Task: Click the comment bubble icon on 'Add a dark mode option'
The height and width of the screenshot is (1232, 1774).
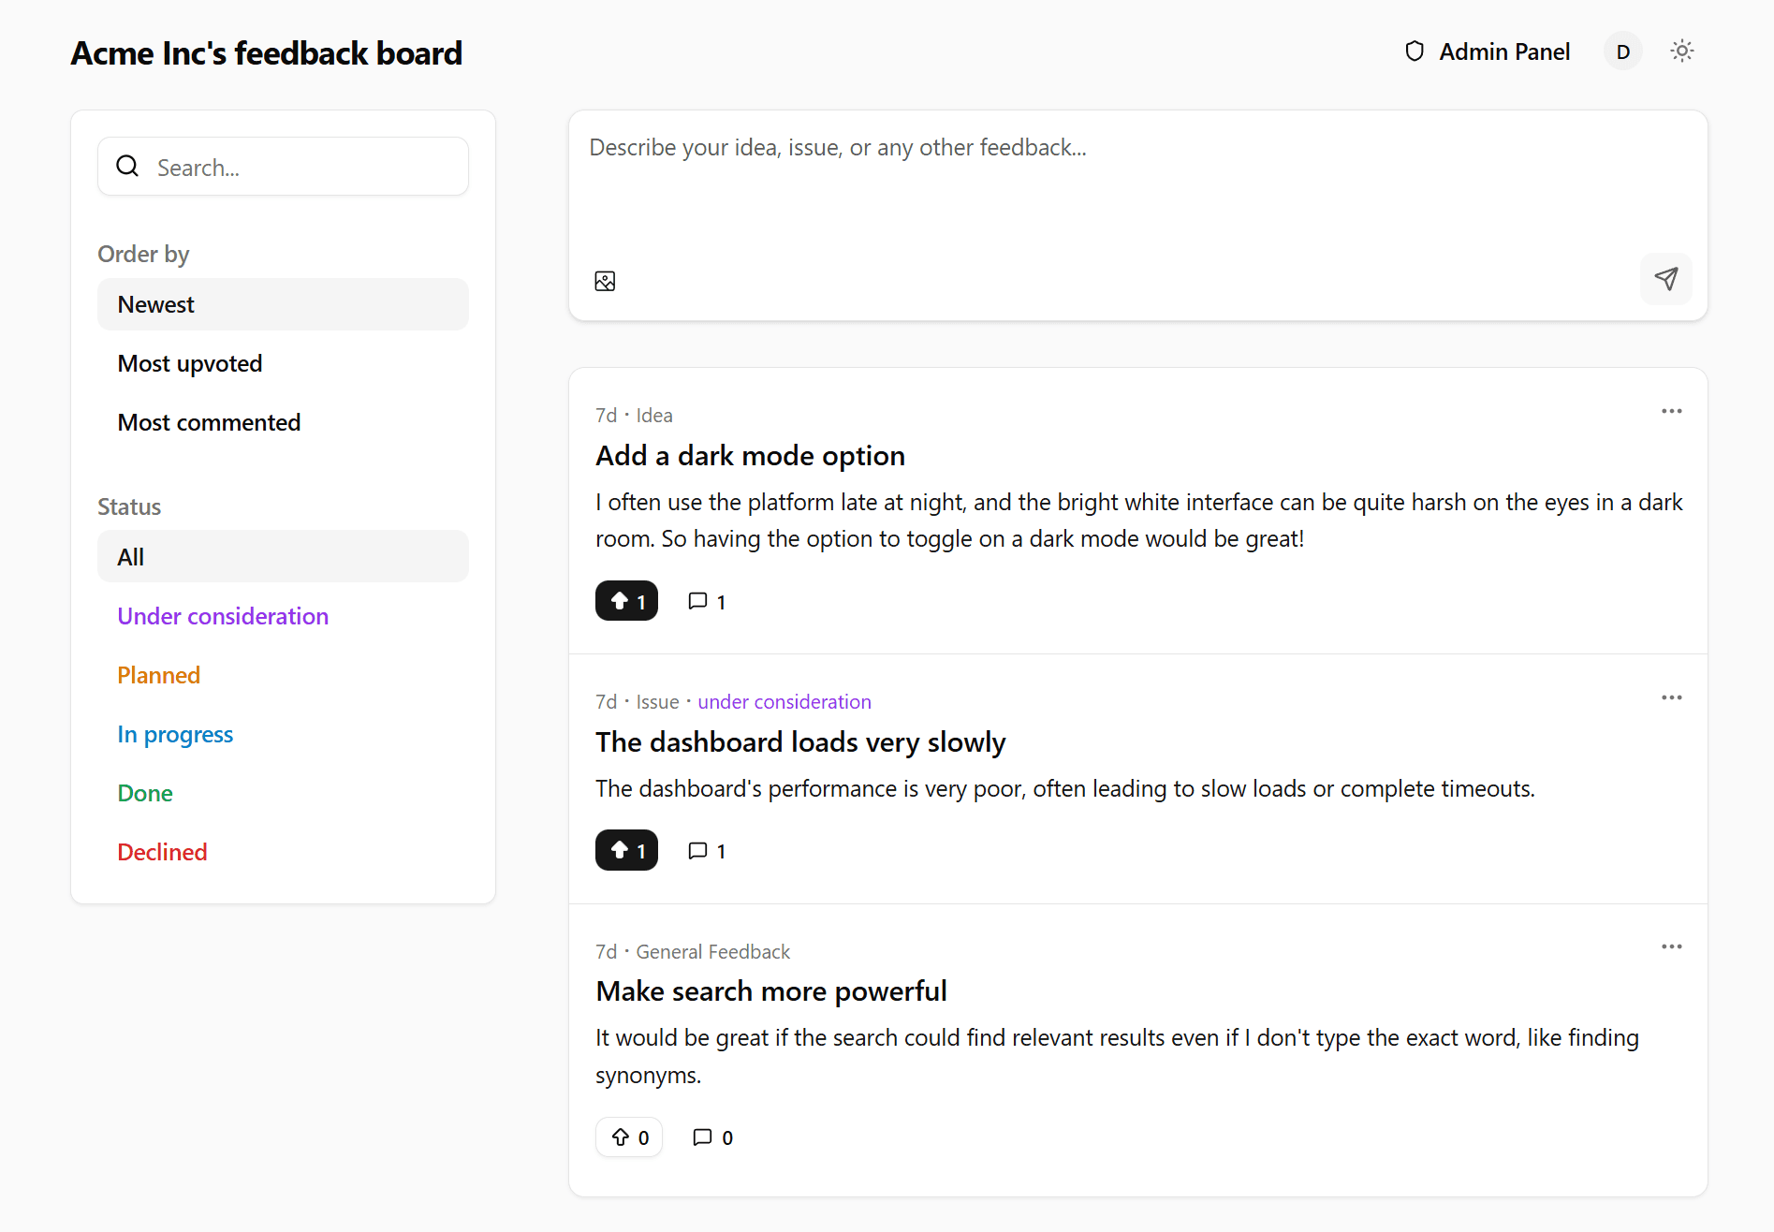Action: click(697, 600)
